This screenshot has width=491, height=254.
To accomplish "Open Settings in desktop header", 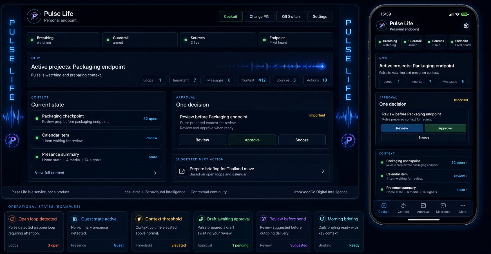I will 320,16.
